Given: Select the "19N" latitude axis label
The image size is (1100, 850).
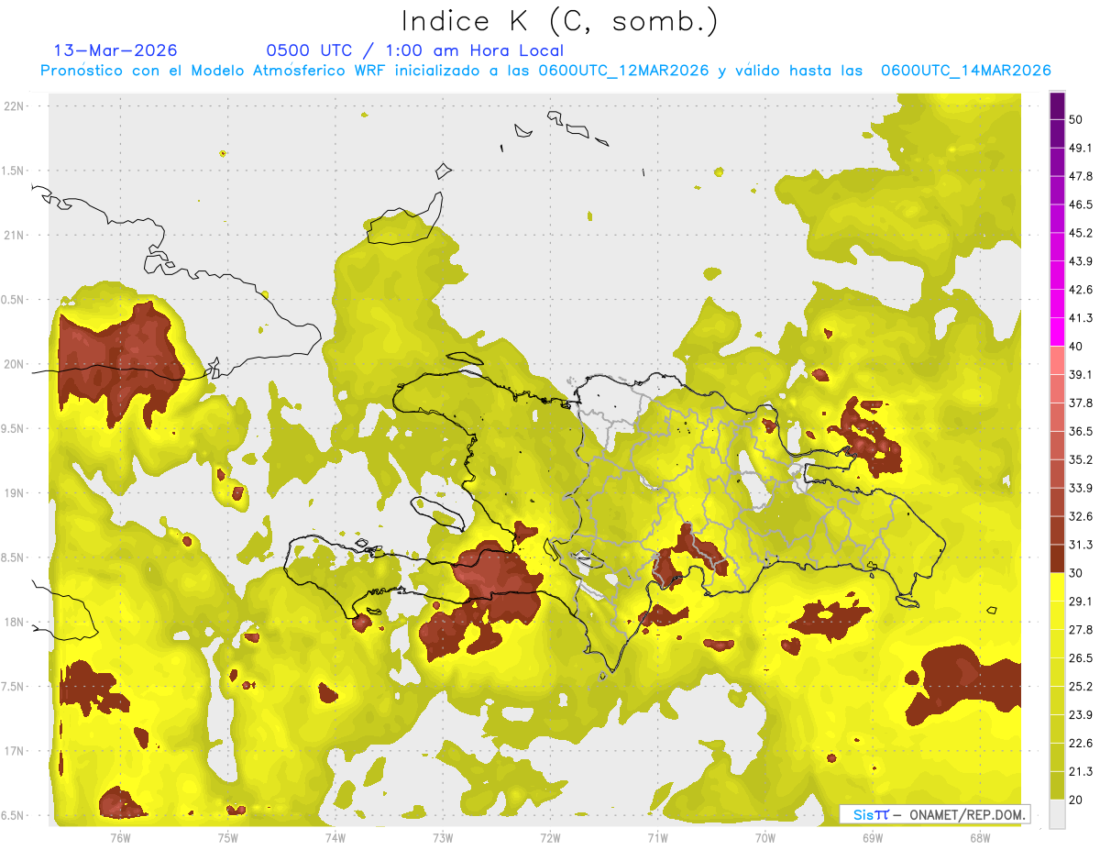Looking at the screenshot, I should (x=14, y=493).
